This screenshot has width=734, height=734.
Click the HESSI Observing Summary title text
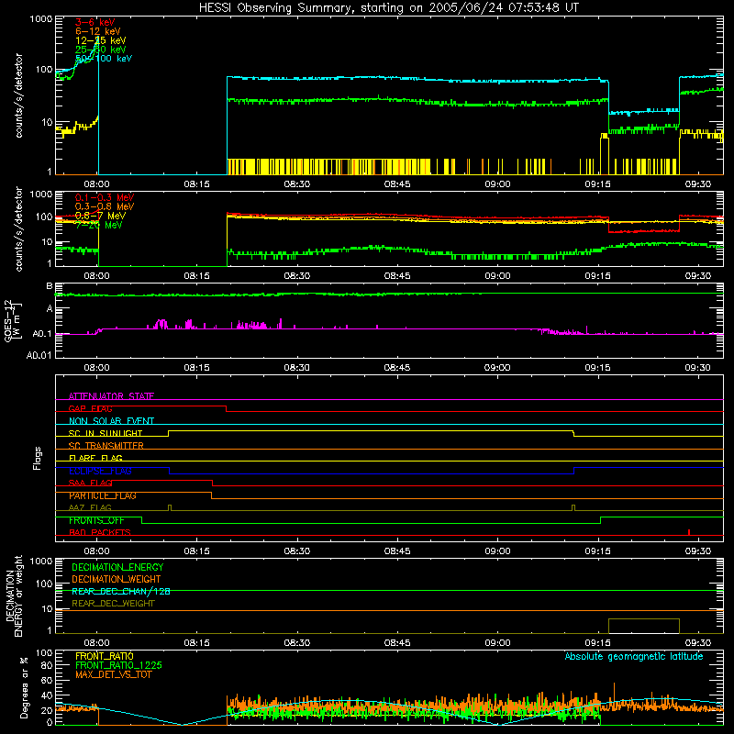tap(388, 8)
